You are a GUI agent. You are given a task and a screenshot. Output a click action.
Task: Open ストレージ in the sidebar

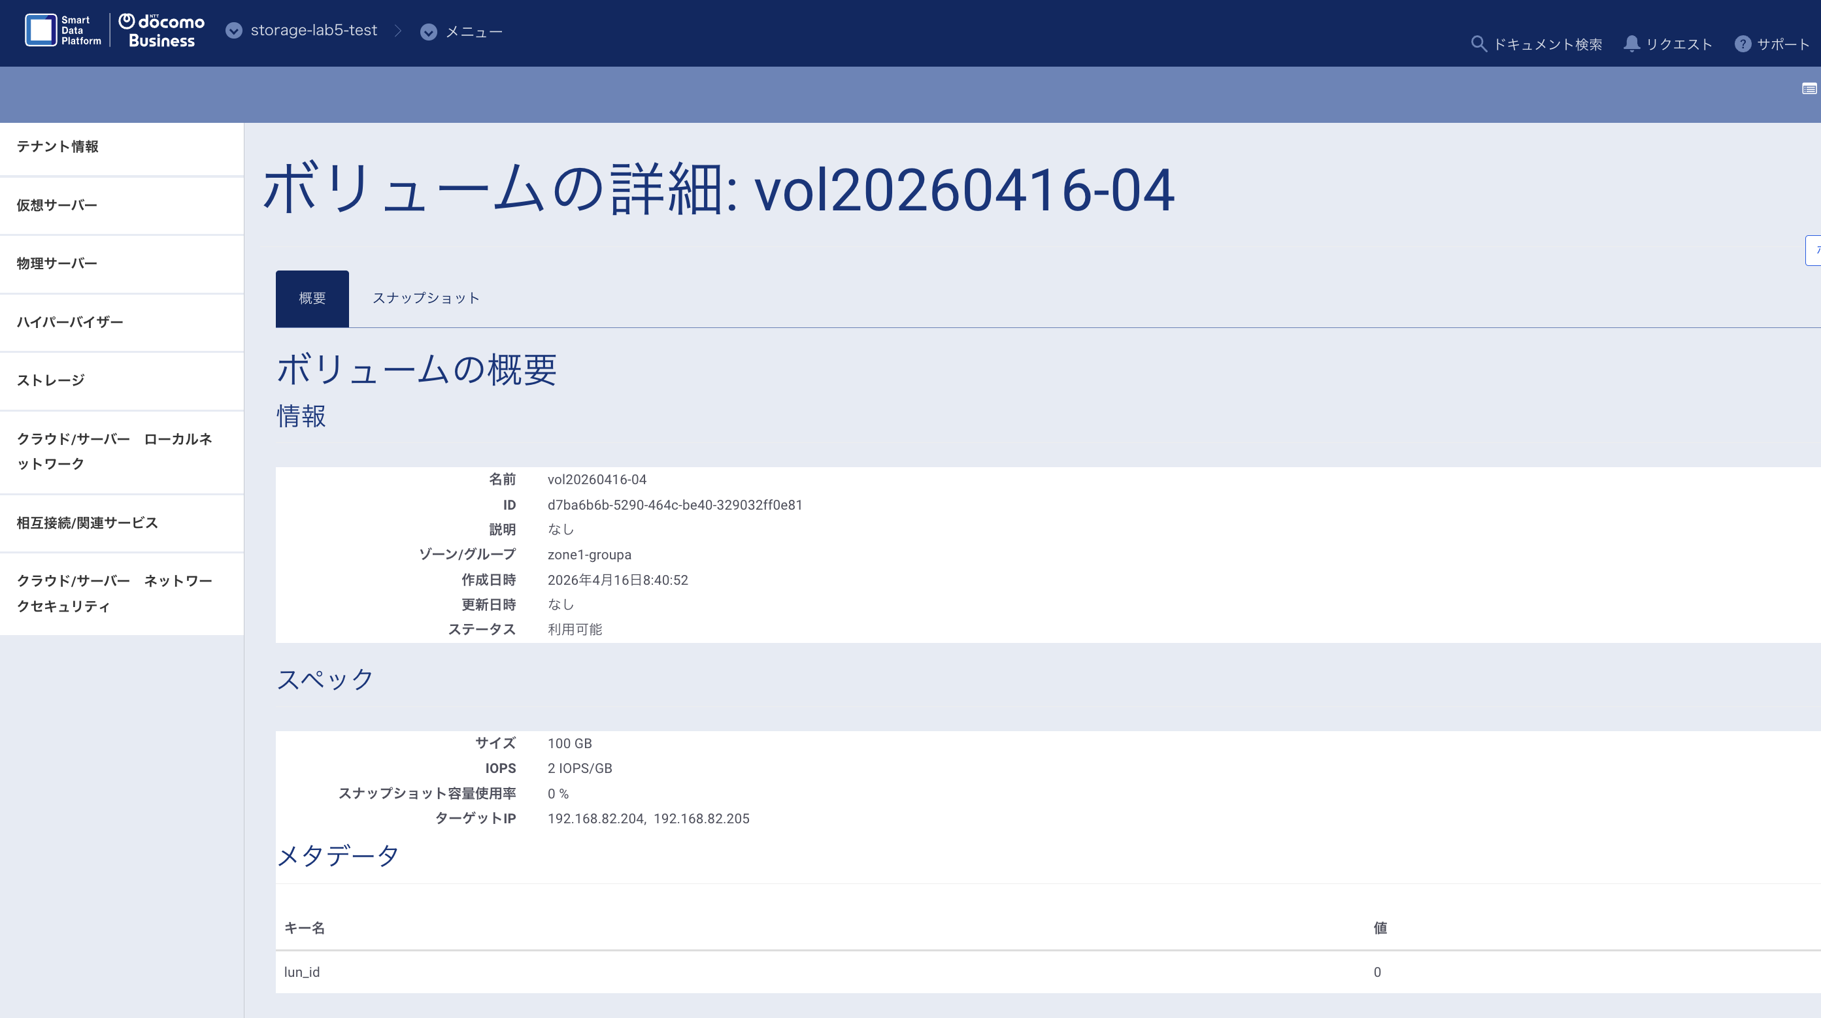[122, 381]
